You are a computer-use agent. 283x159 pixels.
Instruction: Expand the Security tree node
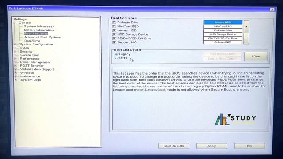[15, 52]
